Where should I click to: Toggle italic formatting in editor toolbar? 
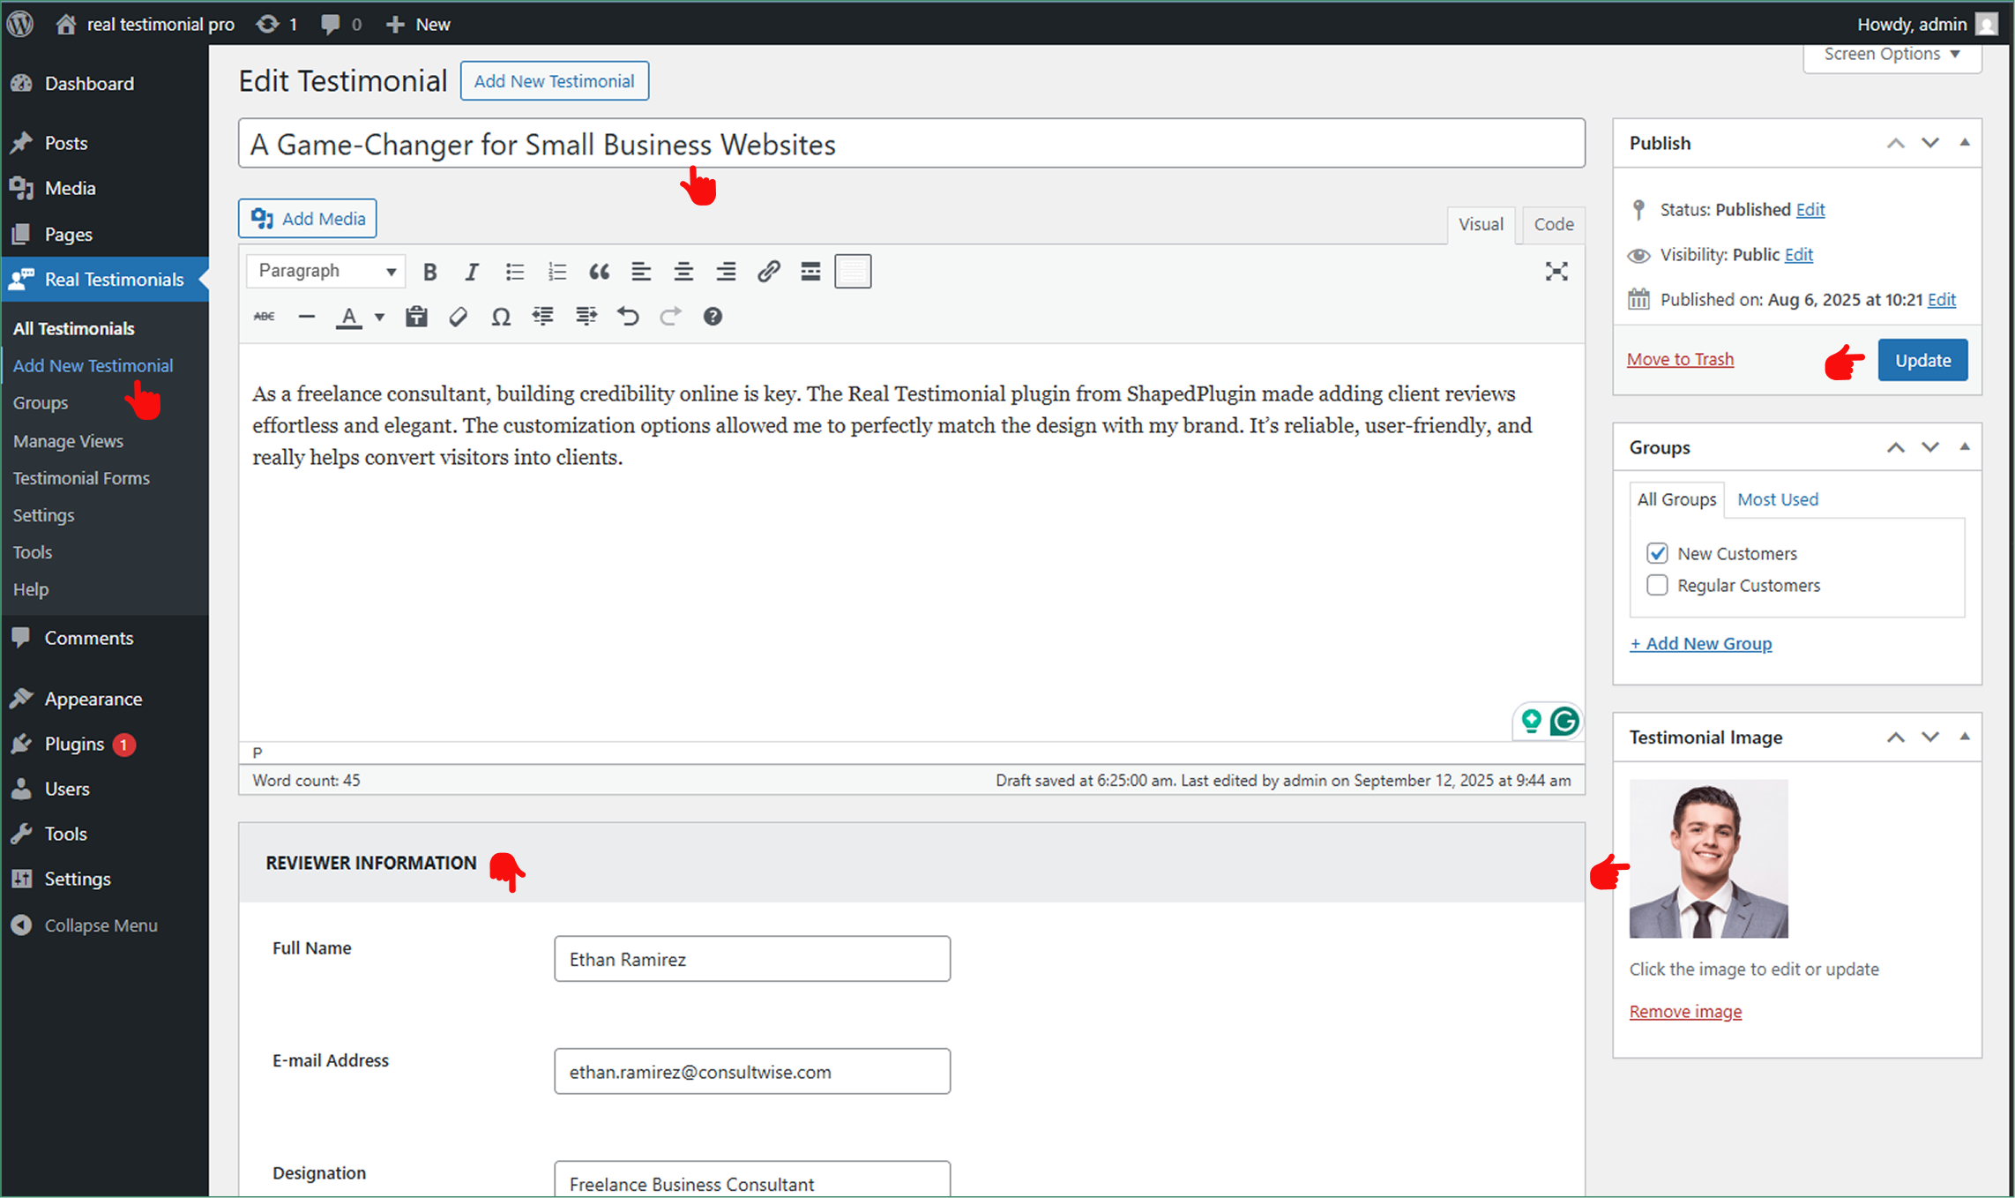pos(472,272)
